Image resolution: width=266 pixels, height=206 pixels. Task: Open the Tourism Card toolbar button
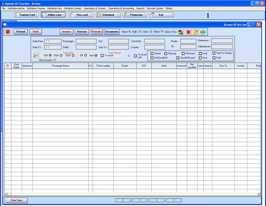pos(26,15)
